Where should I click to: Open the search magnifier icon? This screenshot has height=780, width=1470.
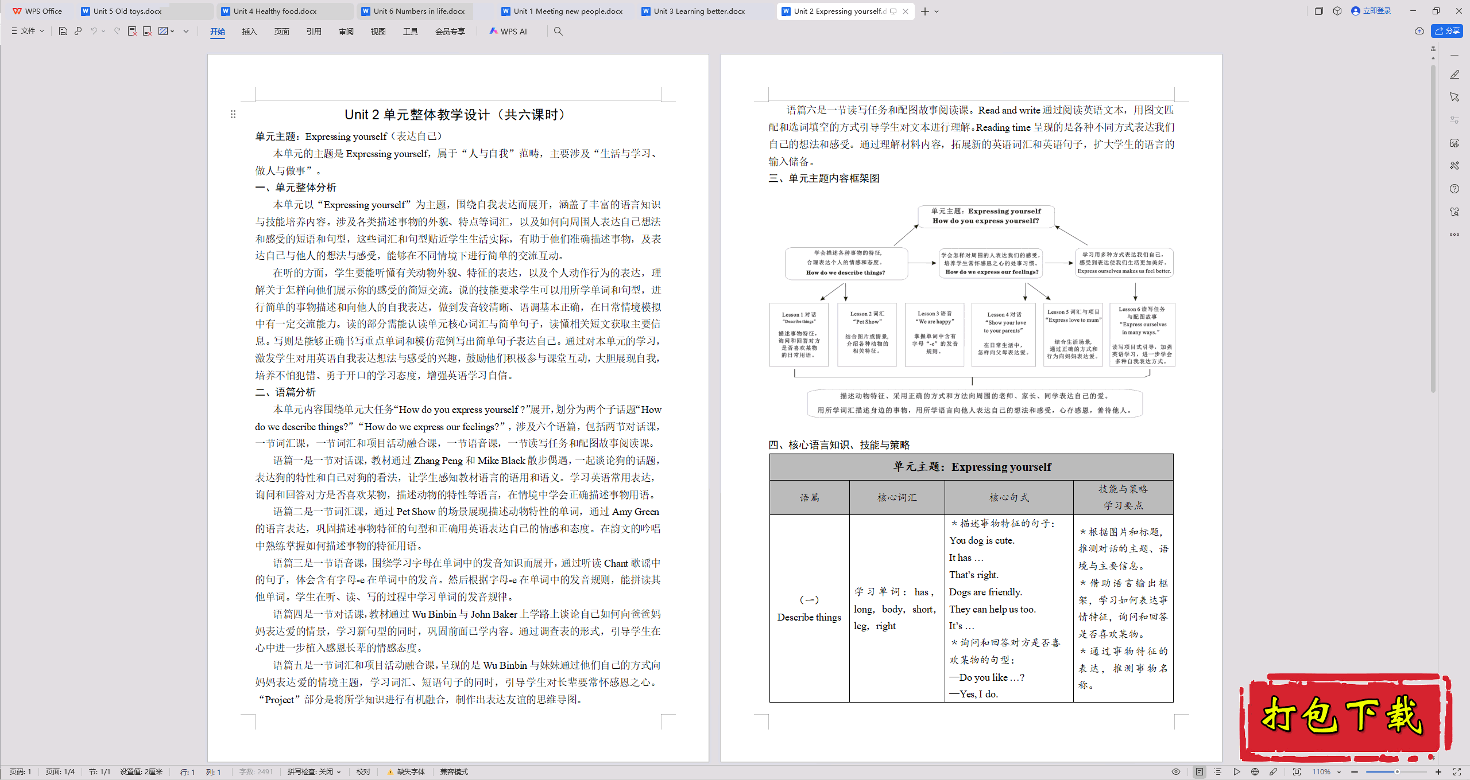pyautogui.click(x=558, y=31)
